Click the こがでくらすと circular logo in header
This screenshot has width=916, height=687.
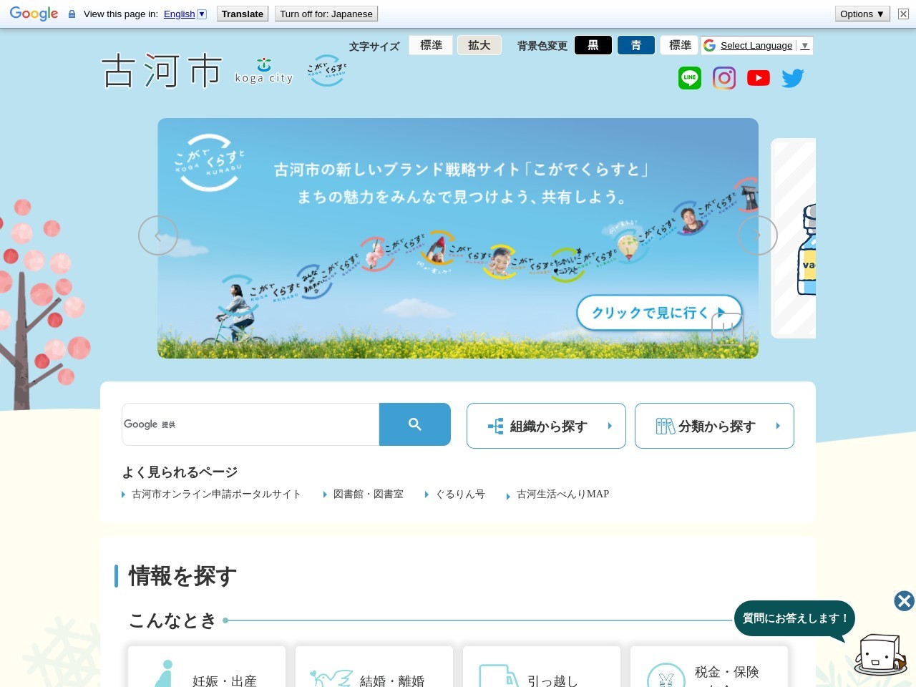[327, 71]
